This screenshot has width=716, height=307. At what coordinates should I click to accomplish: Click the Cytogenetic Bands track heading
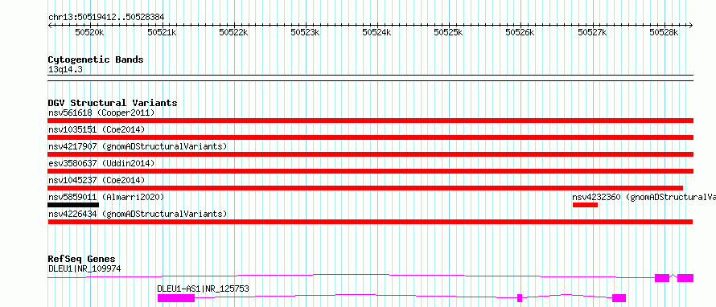point(96,59)
